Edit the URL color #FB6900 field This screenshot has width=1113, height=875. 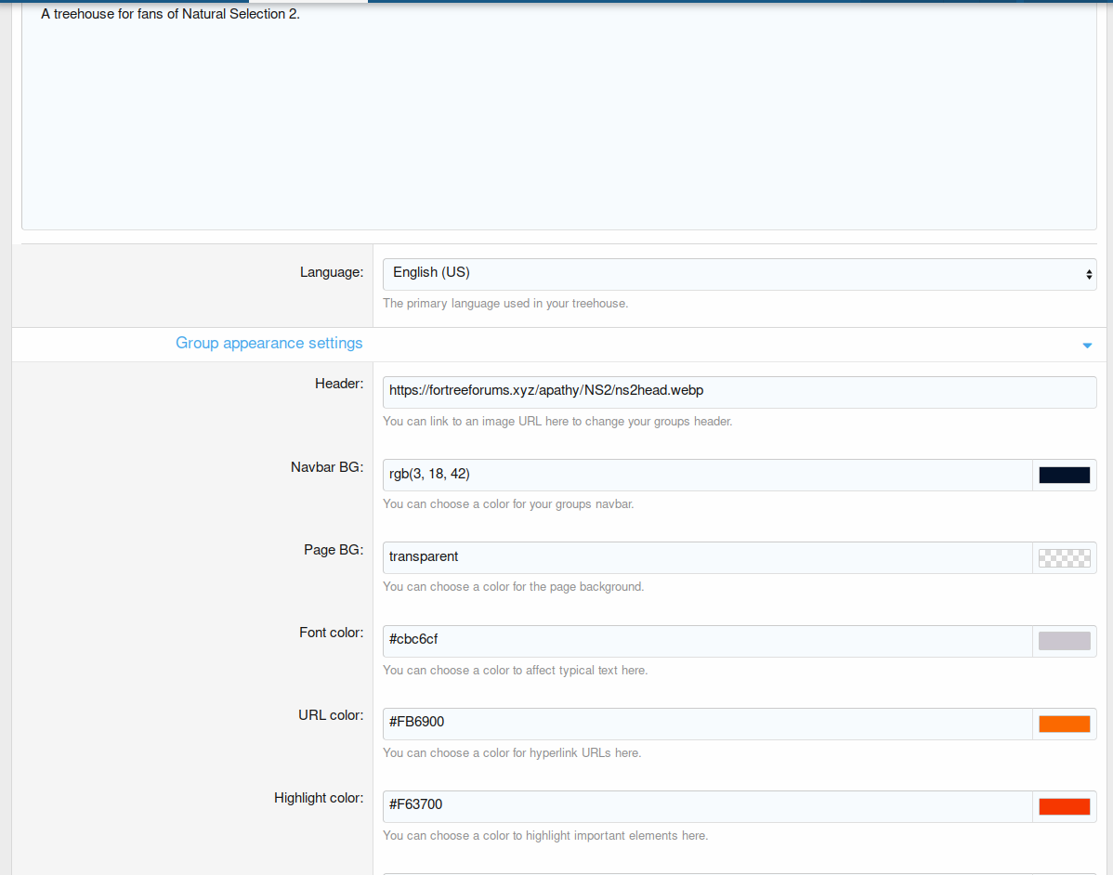point(706,723)
